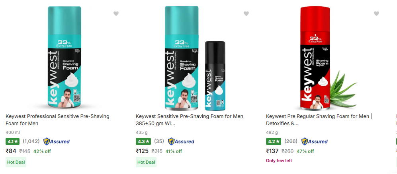The width and height of the screenshot is (397, 174).
Task: Add the red Regular Shaving Foam to wishlist
Action: click(376, 14)
